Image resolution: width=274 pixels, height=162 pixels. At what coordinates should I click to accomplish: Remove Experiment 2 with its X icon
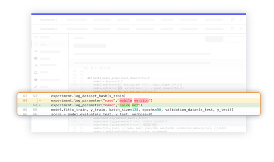(x=241, y=29)
